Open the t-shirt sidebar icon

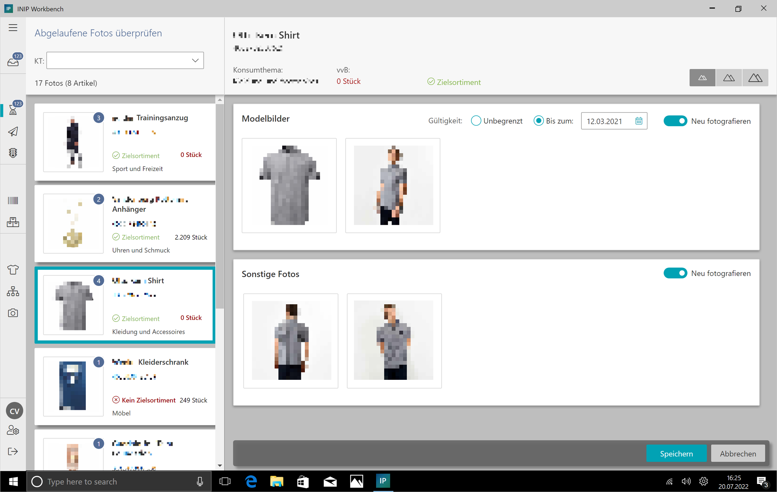pos(13,270)
